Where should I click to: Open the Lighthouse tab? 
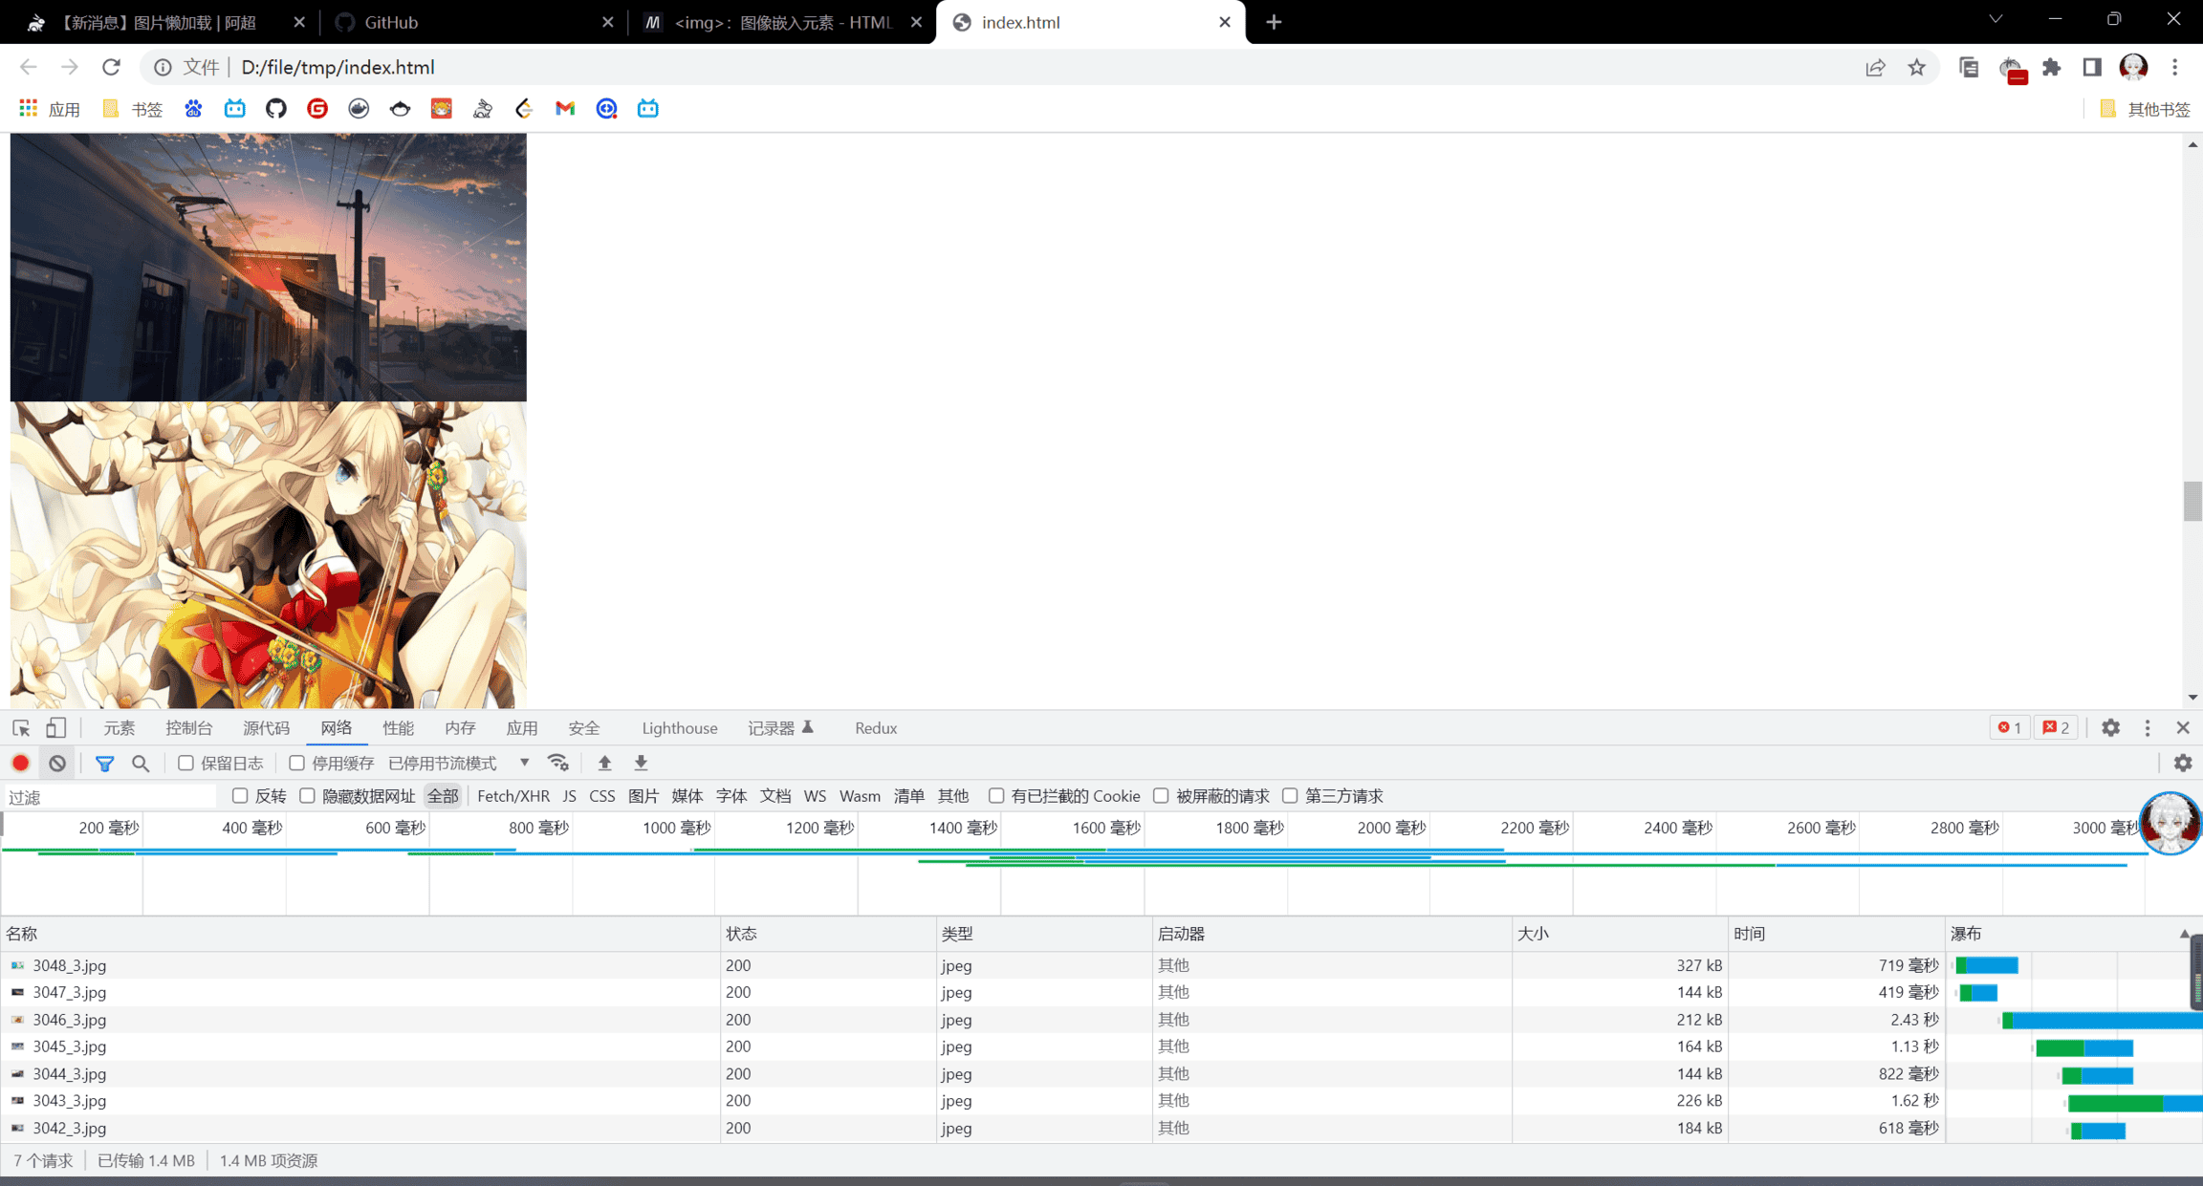[679, 728]
